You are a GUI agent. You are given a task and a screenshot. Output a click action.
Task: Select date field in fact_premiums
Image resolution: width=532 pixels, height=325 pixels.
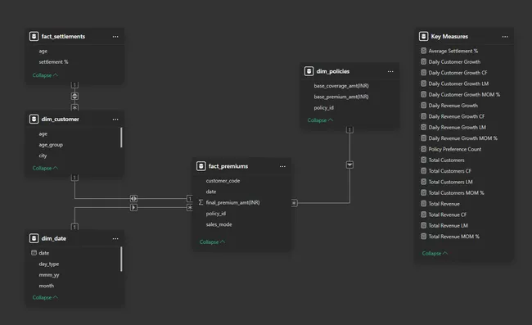211,192
